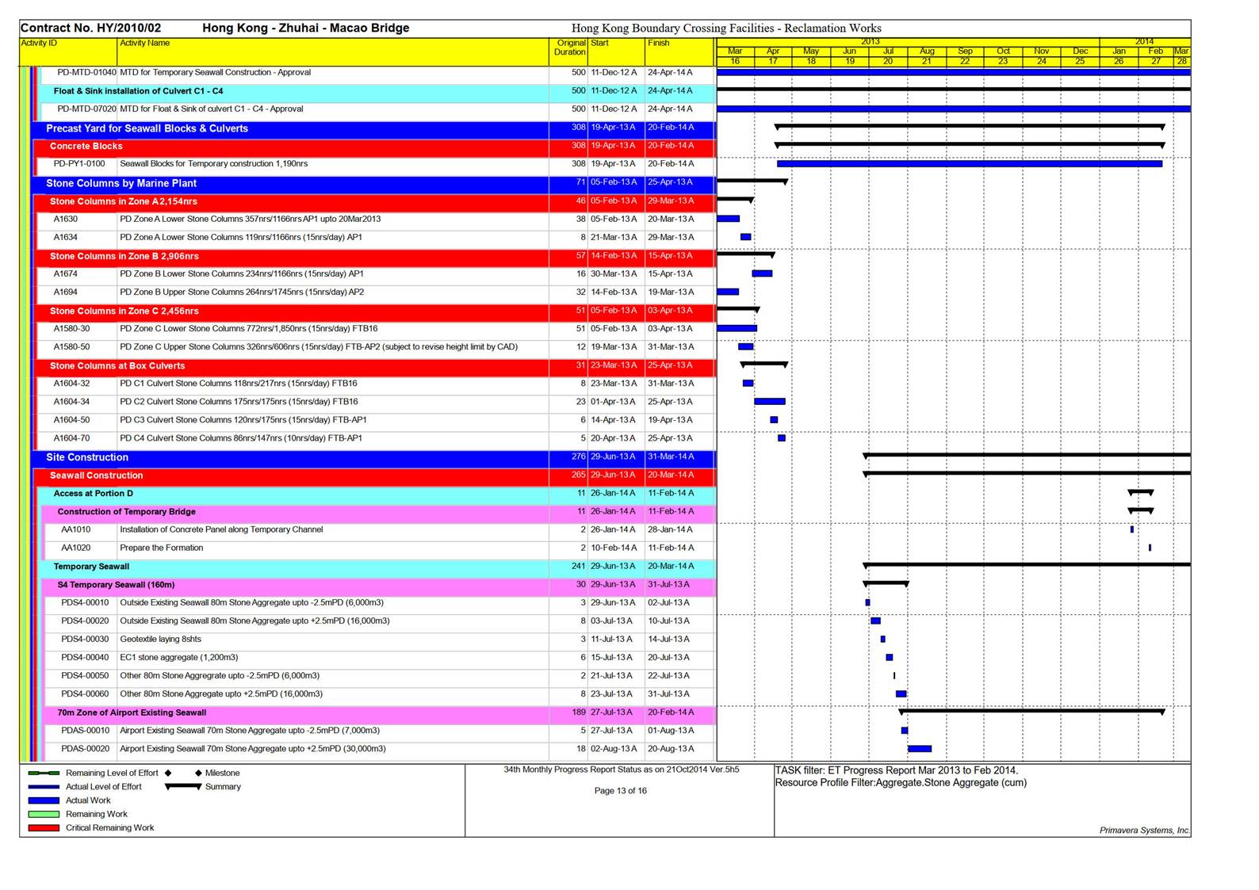Viewport: 1259px width, 890px height.
Task: Click the Critical Remaining Work red legend swatch
Action: (x=44, y=827)
